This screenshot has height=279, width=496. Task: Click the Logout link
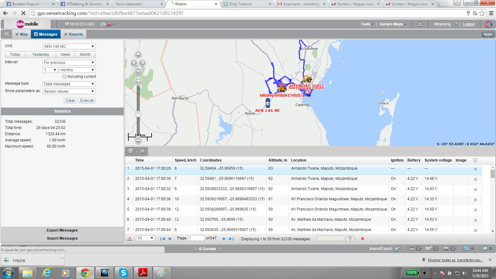point(468,24)
